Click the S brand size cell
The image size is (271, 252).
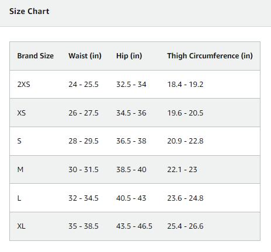19,141
